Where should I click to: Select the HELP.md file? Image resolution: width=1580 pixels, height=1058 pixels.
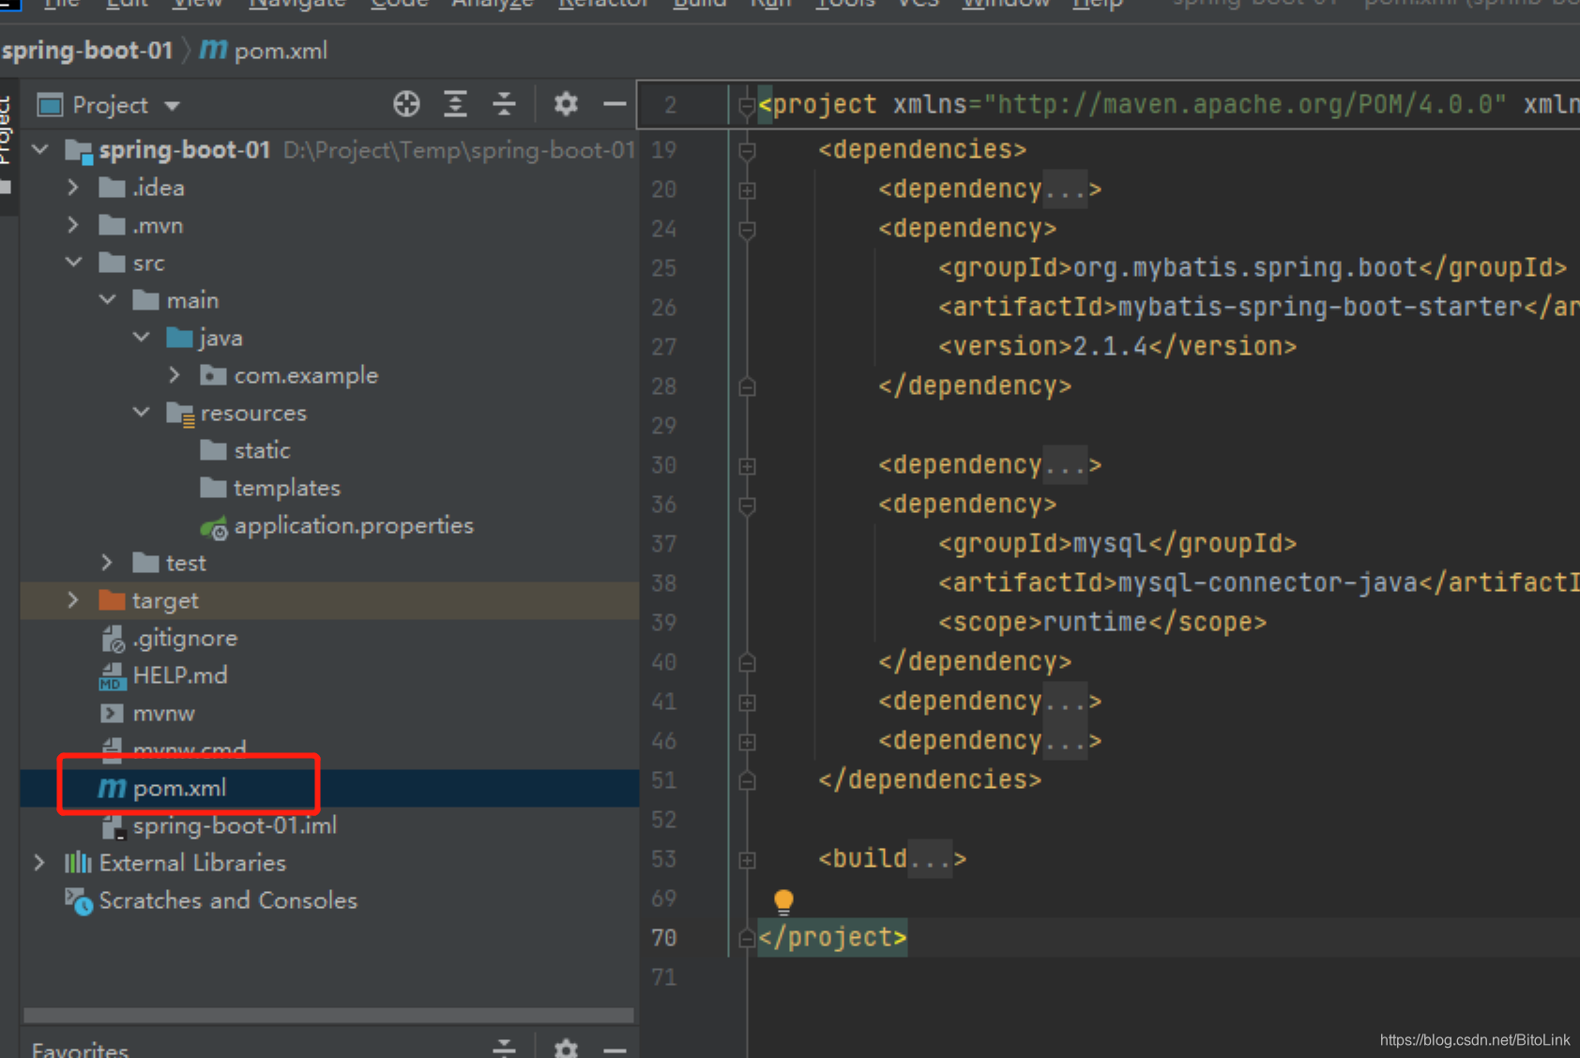pos(180,675)
